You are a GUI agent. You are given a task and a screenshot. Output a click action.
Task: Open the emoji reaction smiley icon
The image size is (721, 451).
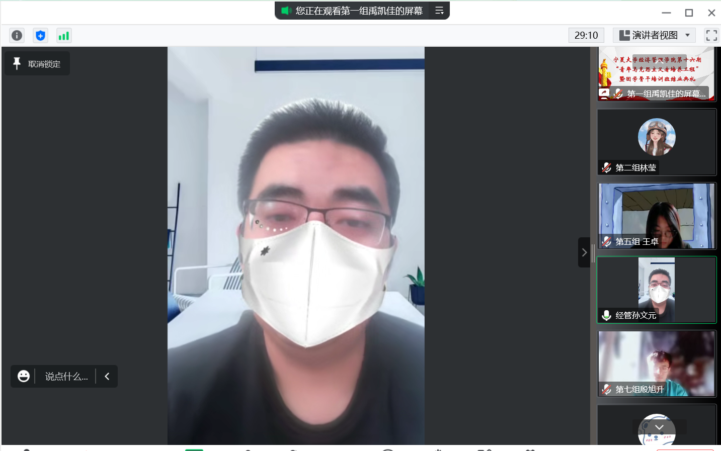coord(23,376)
